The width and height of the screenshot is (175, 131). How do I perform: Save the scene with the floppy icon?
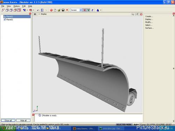click(x=63, y=10)
